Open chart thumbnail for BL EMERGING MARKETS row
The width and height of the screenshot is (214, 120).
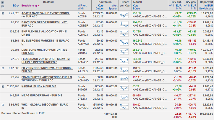(124, 42)
